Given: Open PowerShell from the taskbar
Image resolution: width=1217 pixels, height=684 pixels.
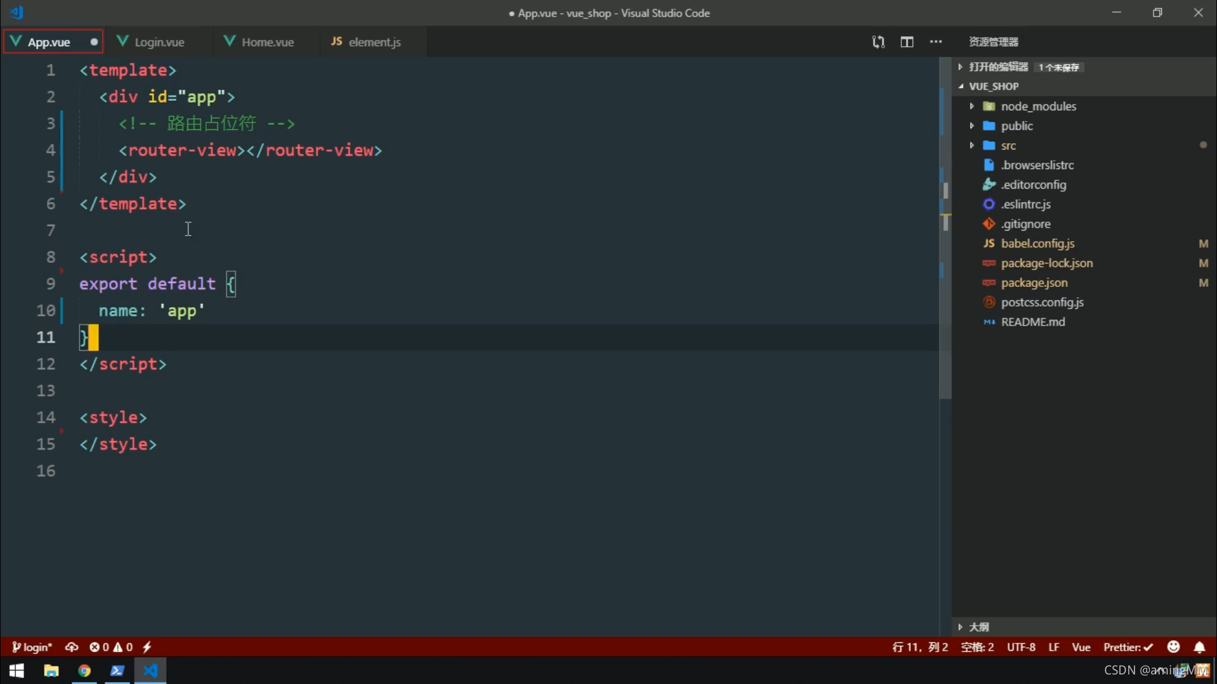Looking at the screenshot, I should [x=117, y=671].
